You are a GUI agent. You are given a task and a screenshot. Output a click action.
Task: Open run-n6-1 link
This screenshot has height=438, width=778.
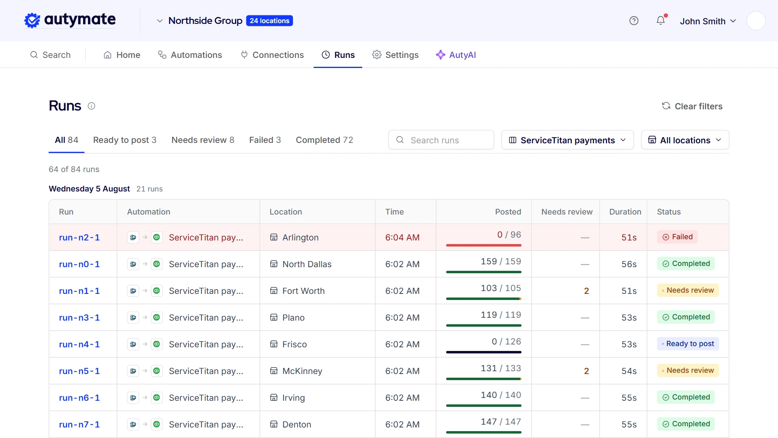click(79, 398)
